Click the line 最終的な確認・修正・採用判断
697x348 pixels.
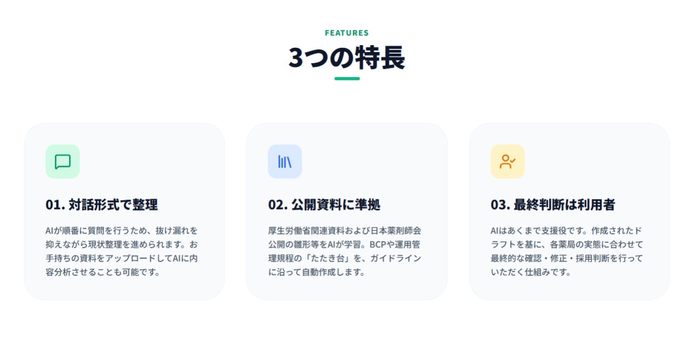coord(567,258)
